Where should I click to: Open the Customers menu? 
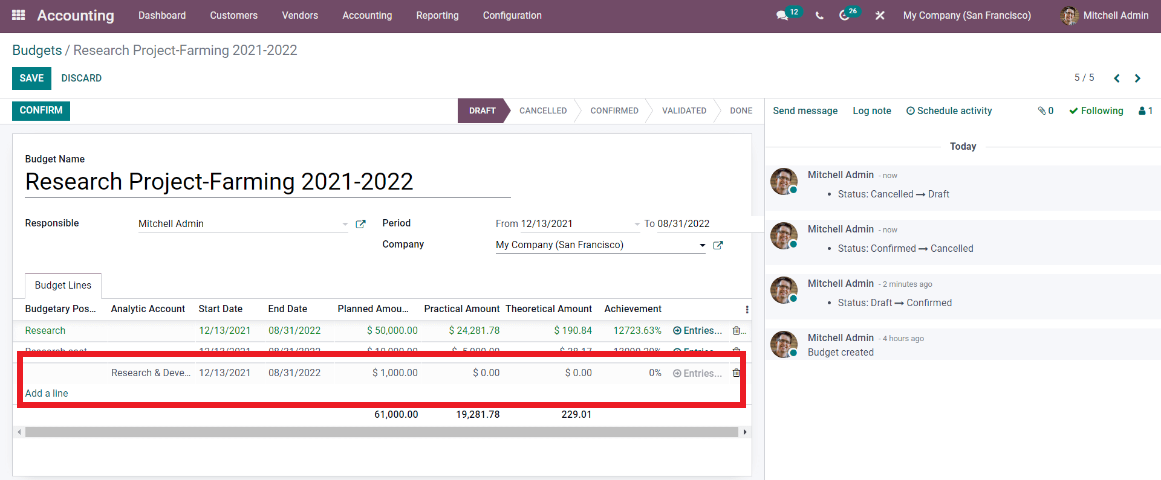(x=233, y=15)
